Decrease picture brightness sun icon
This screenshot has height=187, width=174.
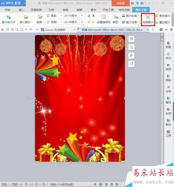(x=93, y=22)
